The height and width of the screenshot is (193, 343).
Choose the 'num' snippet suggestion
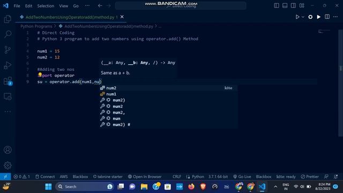point(168,118)
